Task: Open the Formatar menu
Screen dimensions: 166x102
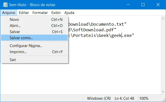Action: 40,13
